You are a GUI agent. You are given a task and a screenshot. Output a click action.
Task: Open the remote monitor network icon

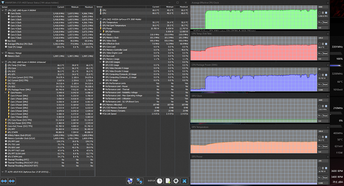(131, 181)
